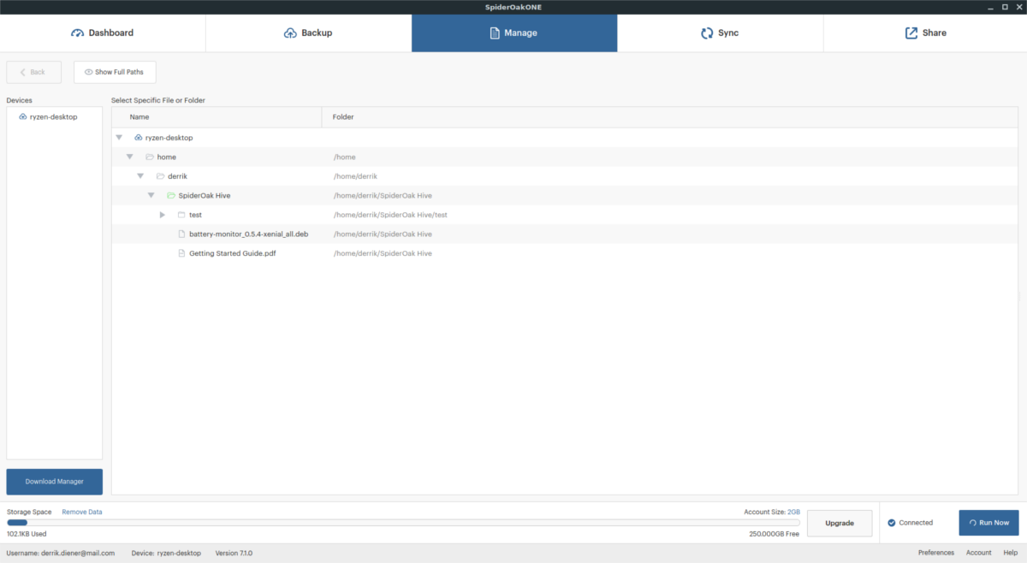This screenshot has width=1027, height=563.
Task: Select the home folder name
Action: coord(166,157)
